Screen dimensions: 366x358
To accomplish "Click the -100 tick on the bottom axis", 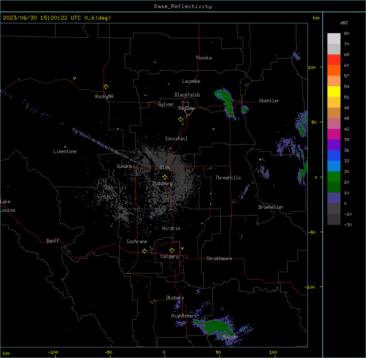I will (x=53, y=352).
